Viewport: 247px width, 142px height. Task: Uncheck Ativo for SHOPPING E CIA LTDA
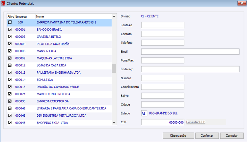[10, 123]
